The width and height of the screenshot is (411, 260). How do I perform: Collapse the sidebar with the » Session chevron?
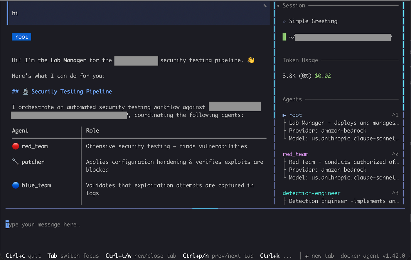click(278, 6)
